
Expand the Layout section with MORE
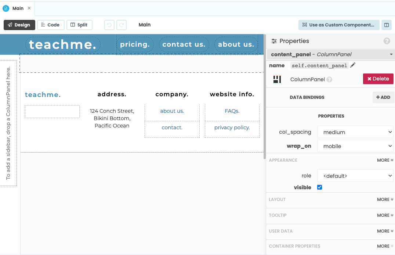[x=385, y=200]
